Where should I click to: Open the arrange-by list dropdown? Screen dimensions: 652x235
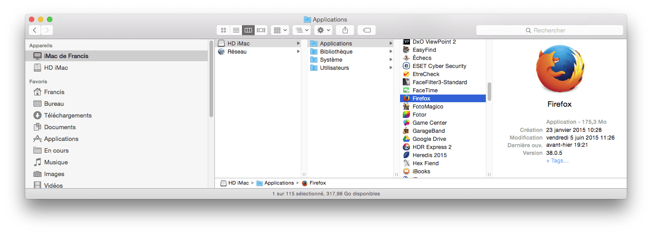[301, 30]
